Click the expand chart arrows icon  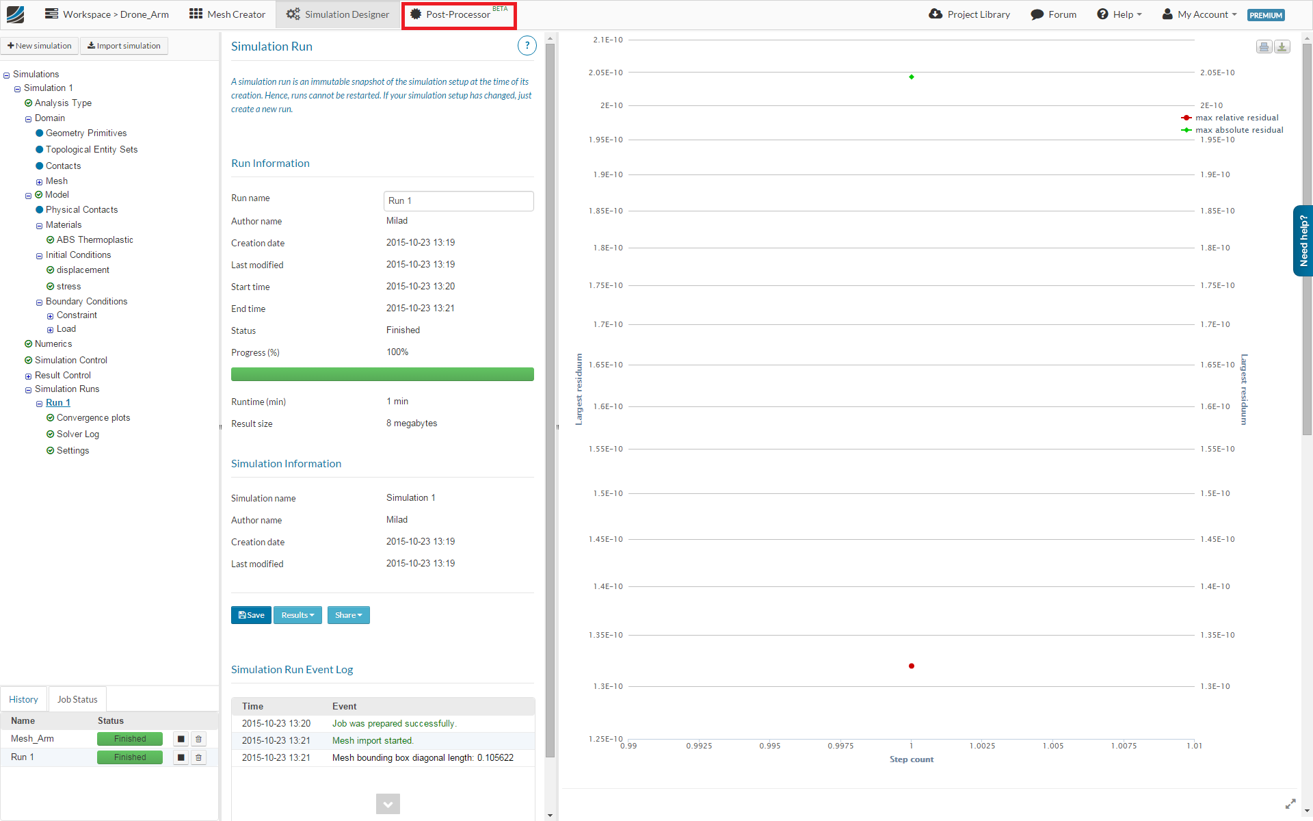1290,804
